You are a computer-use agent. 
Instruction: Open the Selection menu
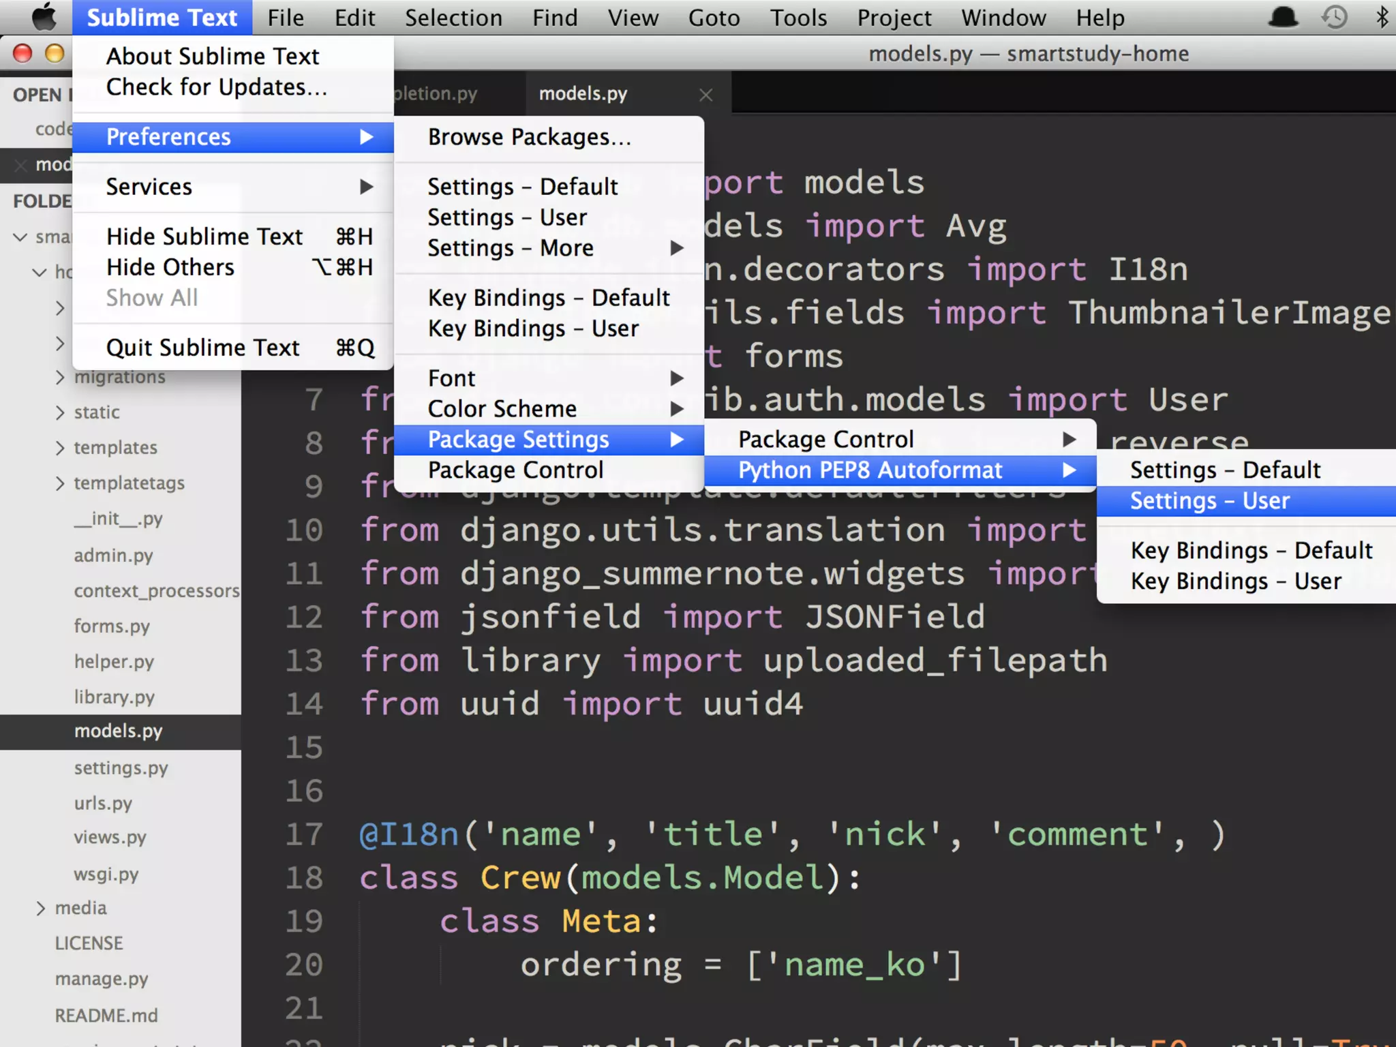(x=453, y=18)
